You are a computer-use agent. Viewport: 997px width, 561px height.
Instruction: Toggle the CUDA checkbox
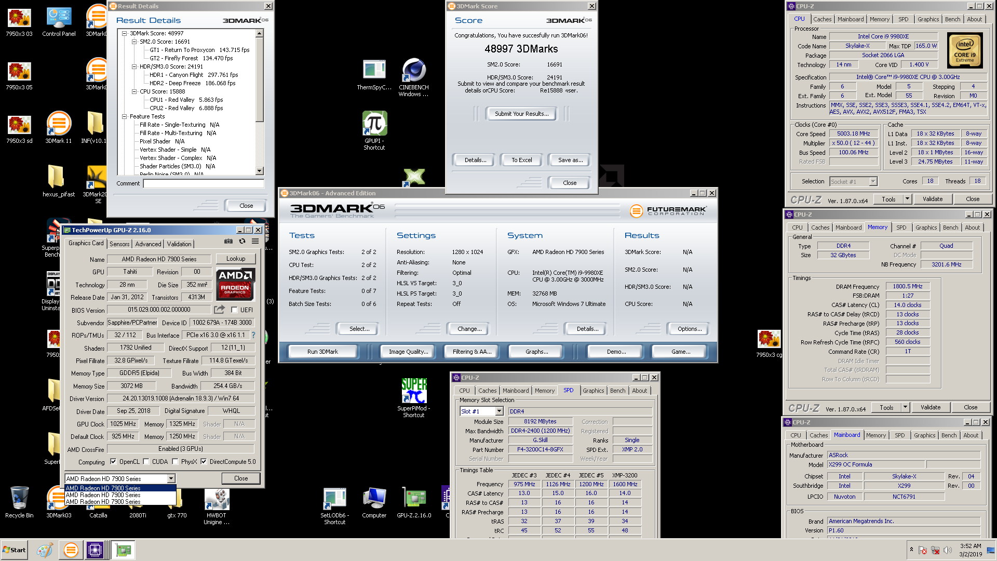click(x=146, y=461)
